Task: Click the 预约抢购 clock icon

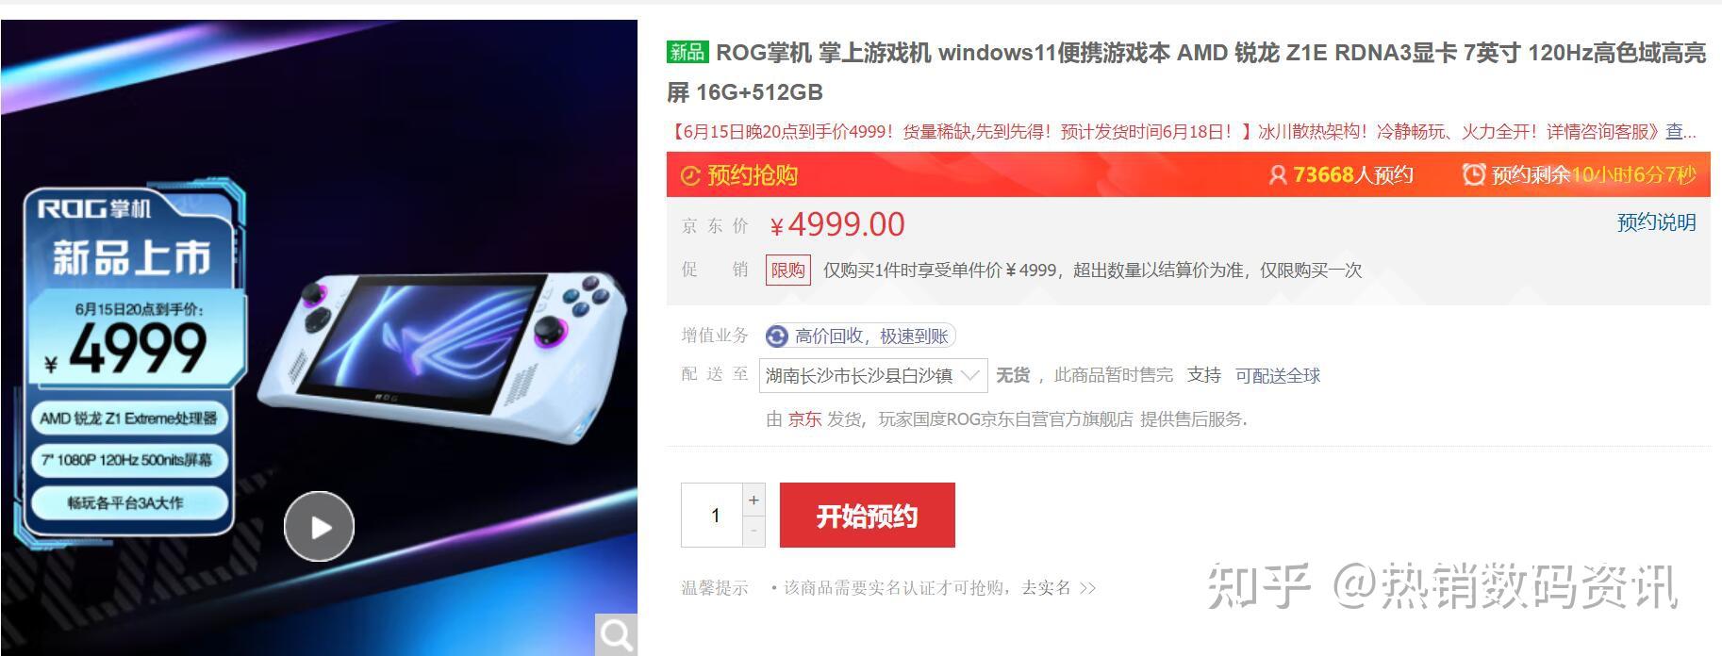Action: pos(691,175)
